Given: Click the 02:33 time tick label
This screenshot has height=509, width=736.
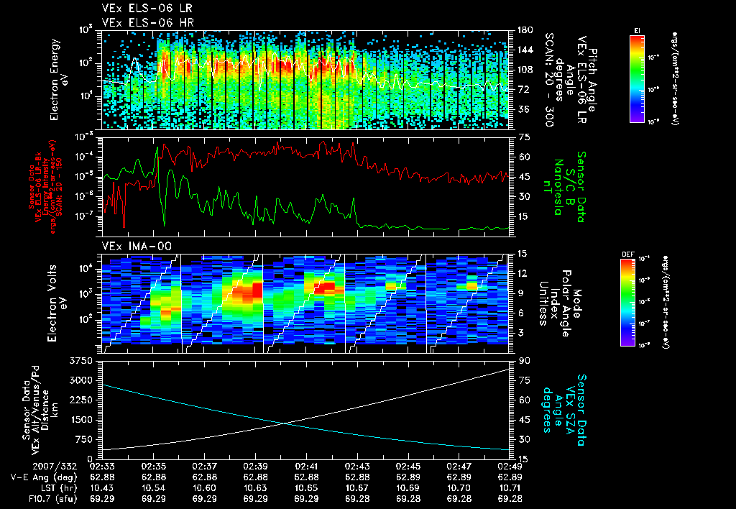Looking at the screenshot, I should 102,467.
